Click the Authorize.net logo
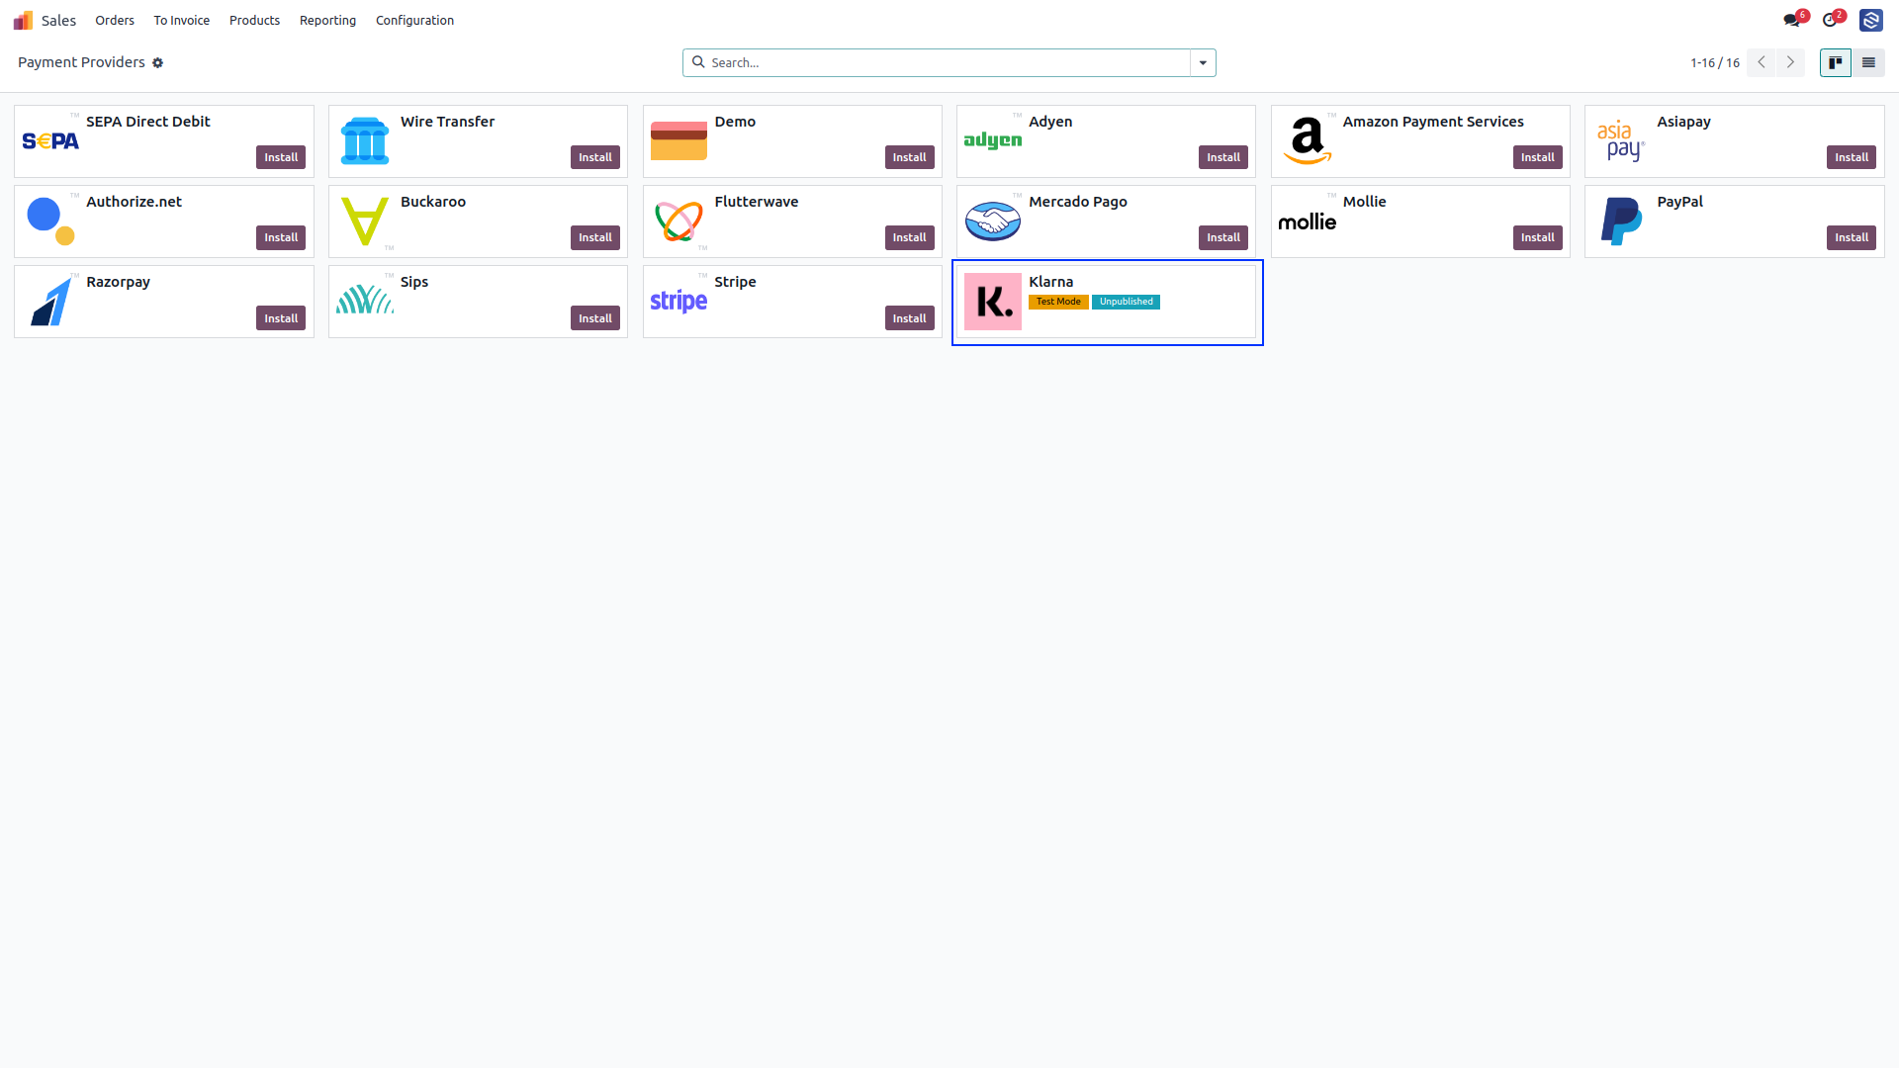Viewport: 1899px width, 1068px height. (50, 222)
